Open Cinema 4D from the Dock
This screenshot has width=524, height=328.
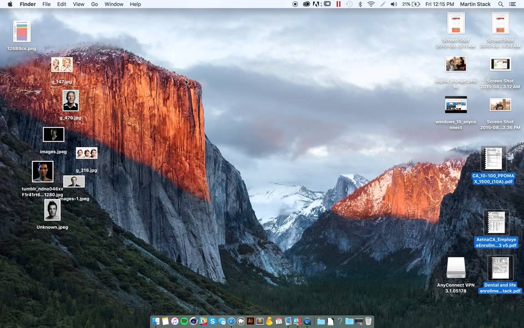point(194,321)
